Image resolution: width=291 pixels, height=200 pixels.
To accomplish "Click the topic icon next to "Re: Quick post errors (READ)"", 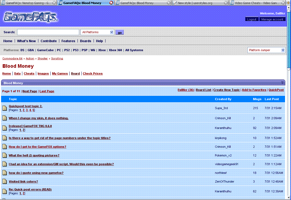I will point(4,191).
